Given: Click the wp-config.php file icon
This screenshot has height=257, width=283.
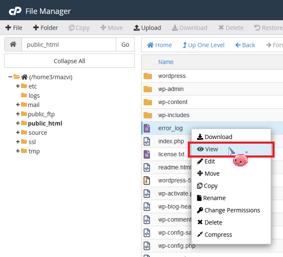Looking at the screenshot, I should pos(147,246).
